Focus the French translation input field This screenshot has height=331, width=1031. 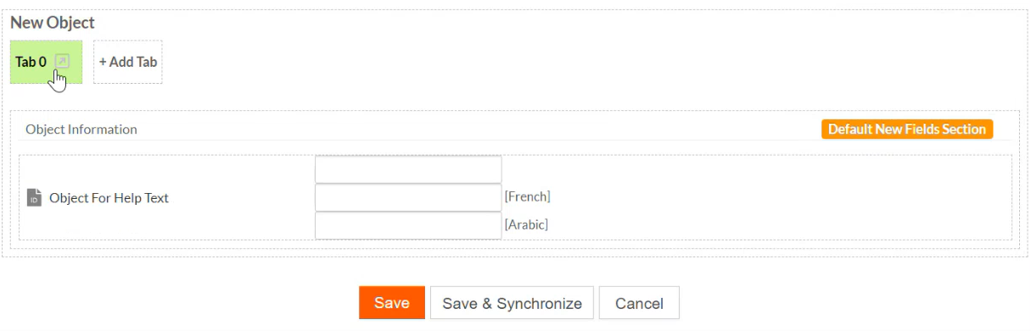[408, 197]
